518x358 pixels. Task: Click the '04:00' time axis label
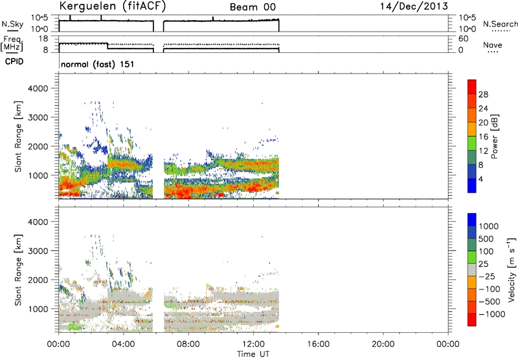(x=123, y=344)
